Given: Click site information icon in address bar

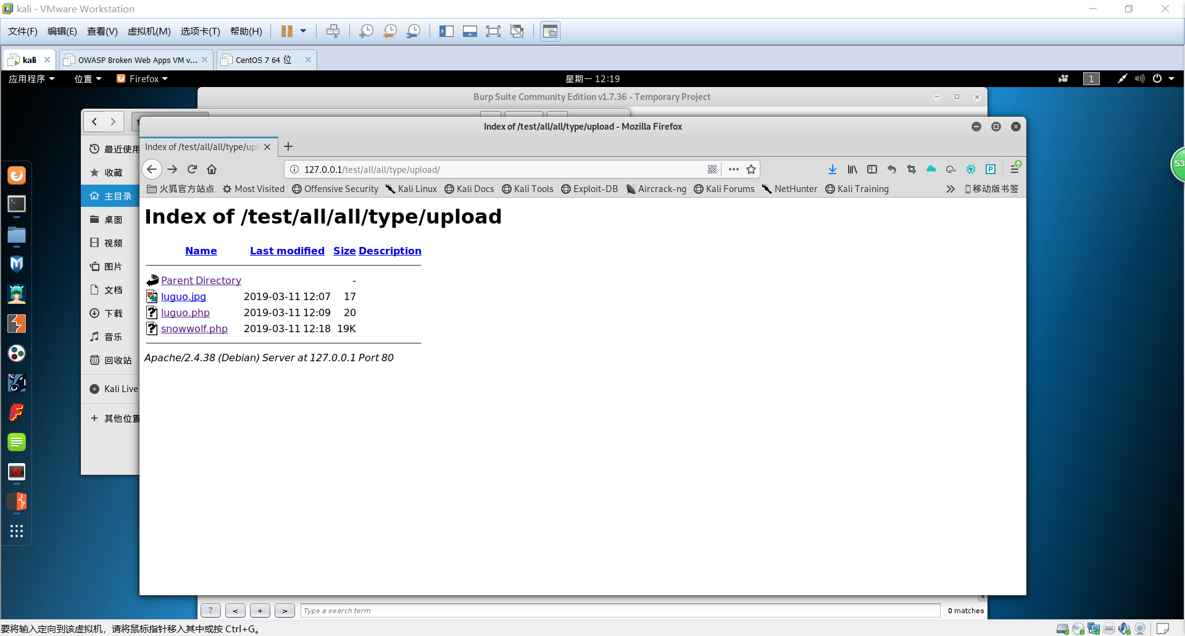Looking at the screenshot, I should (x=294, y=169).
